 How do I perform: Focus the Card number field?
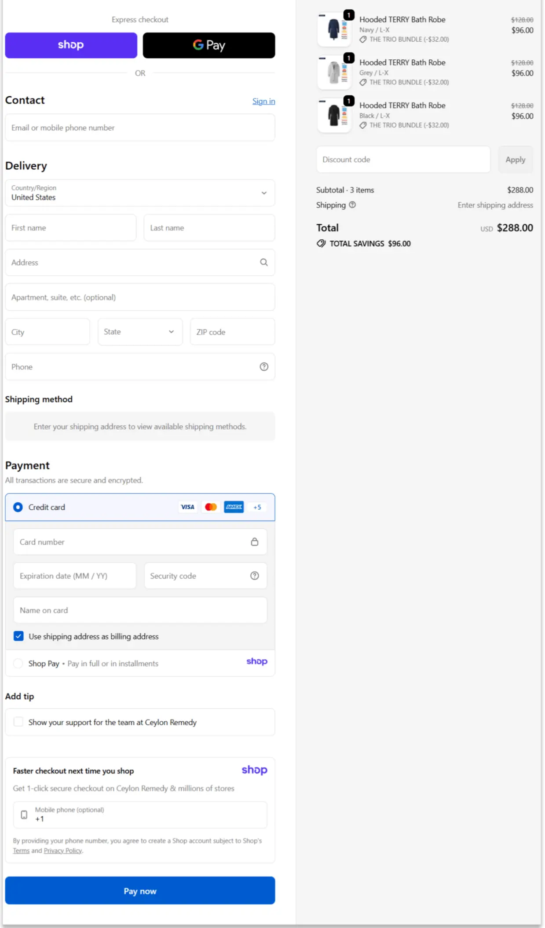(140, 542)
